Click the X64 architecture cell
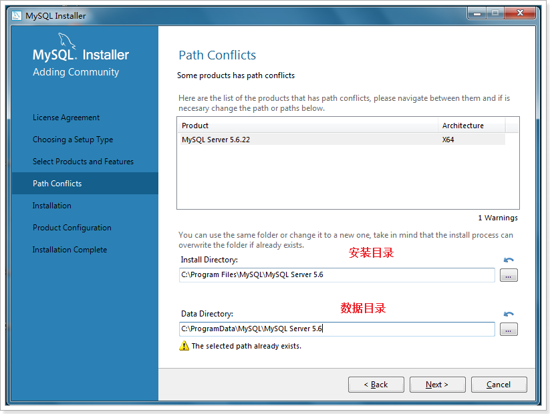Viewport: 550px width, 414px height. [448, 140]
